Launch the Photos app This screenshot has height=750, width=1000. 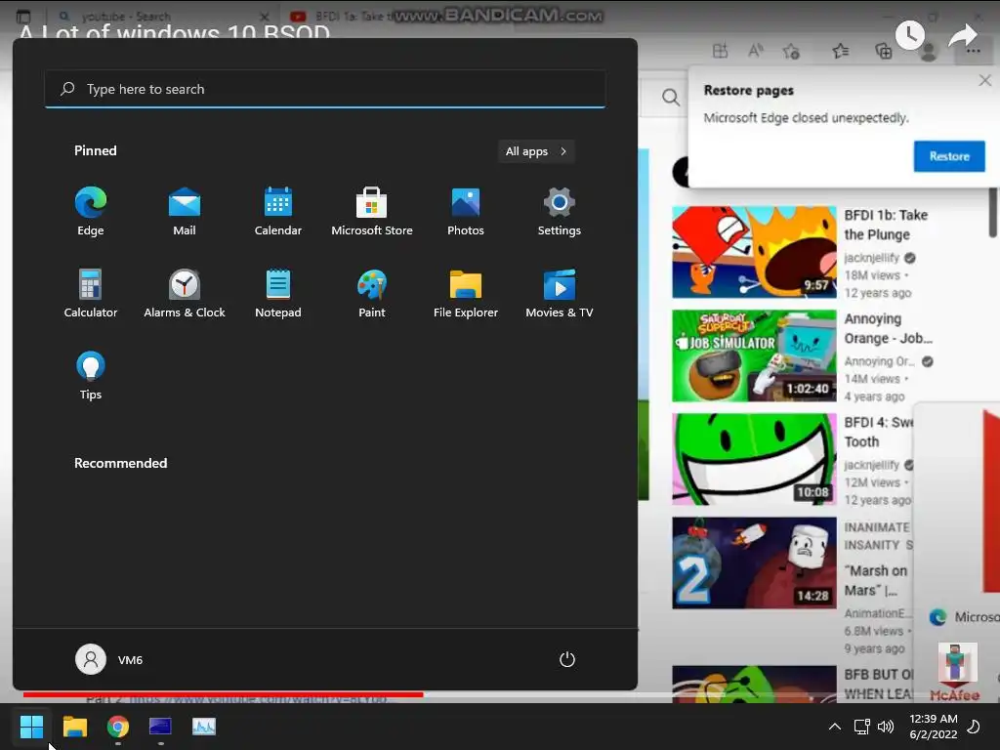[466, 211]
